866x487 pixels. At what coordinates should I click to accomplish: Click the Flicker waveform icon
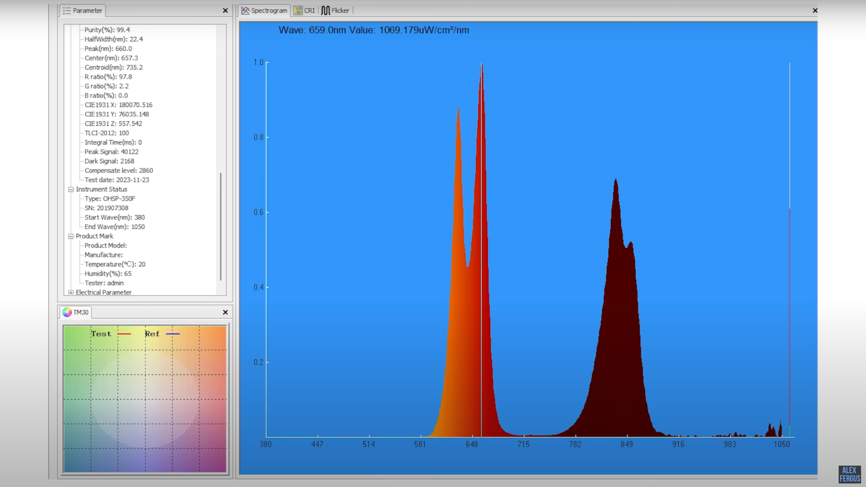325,10
